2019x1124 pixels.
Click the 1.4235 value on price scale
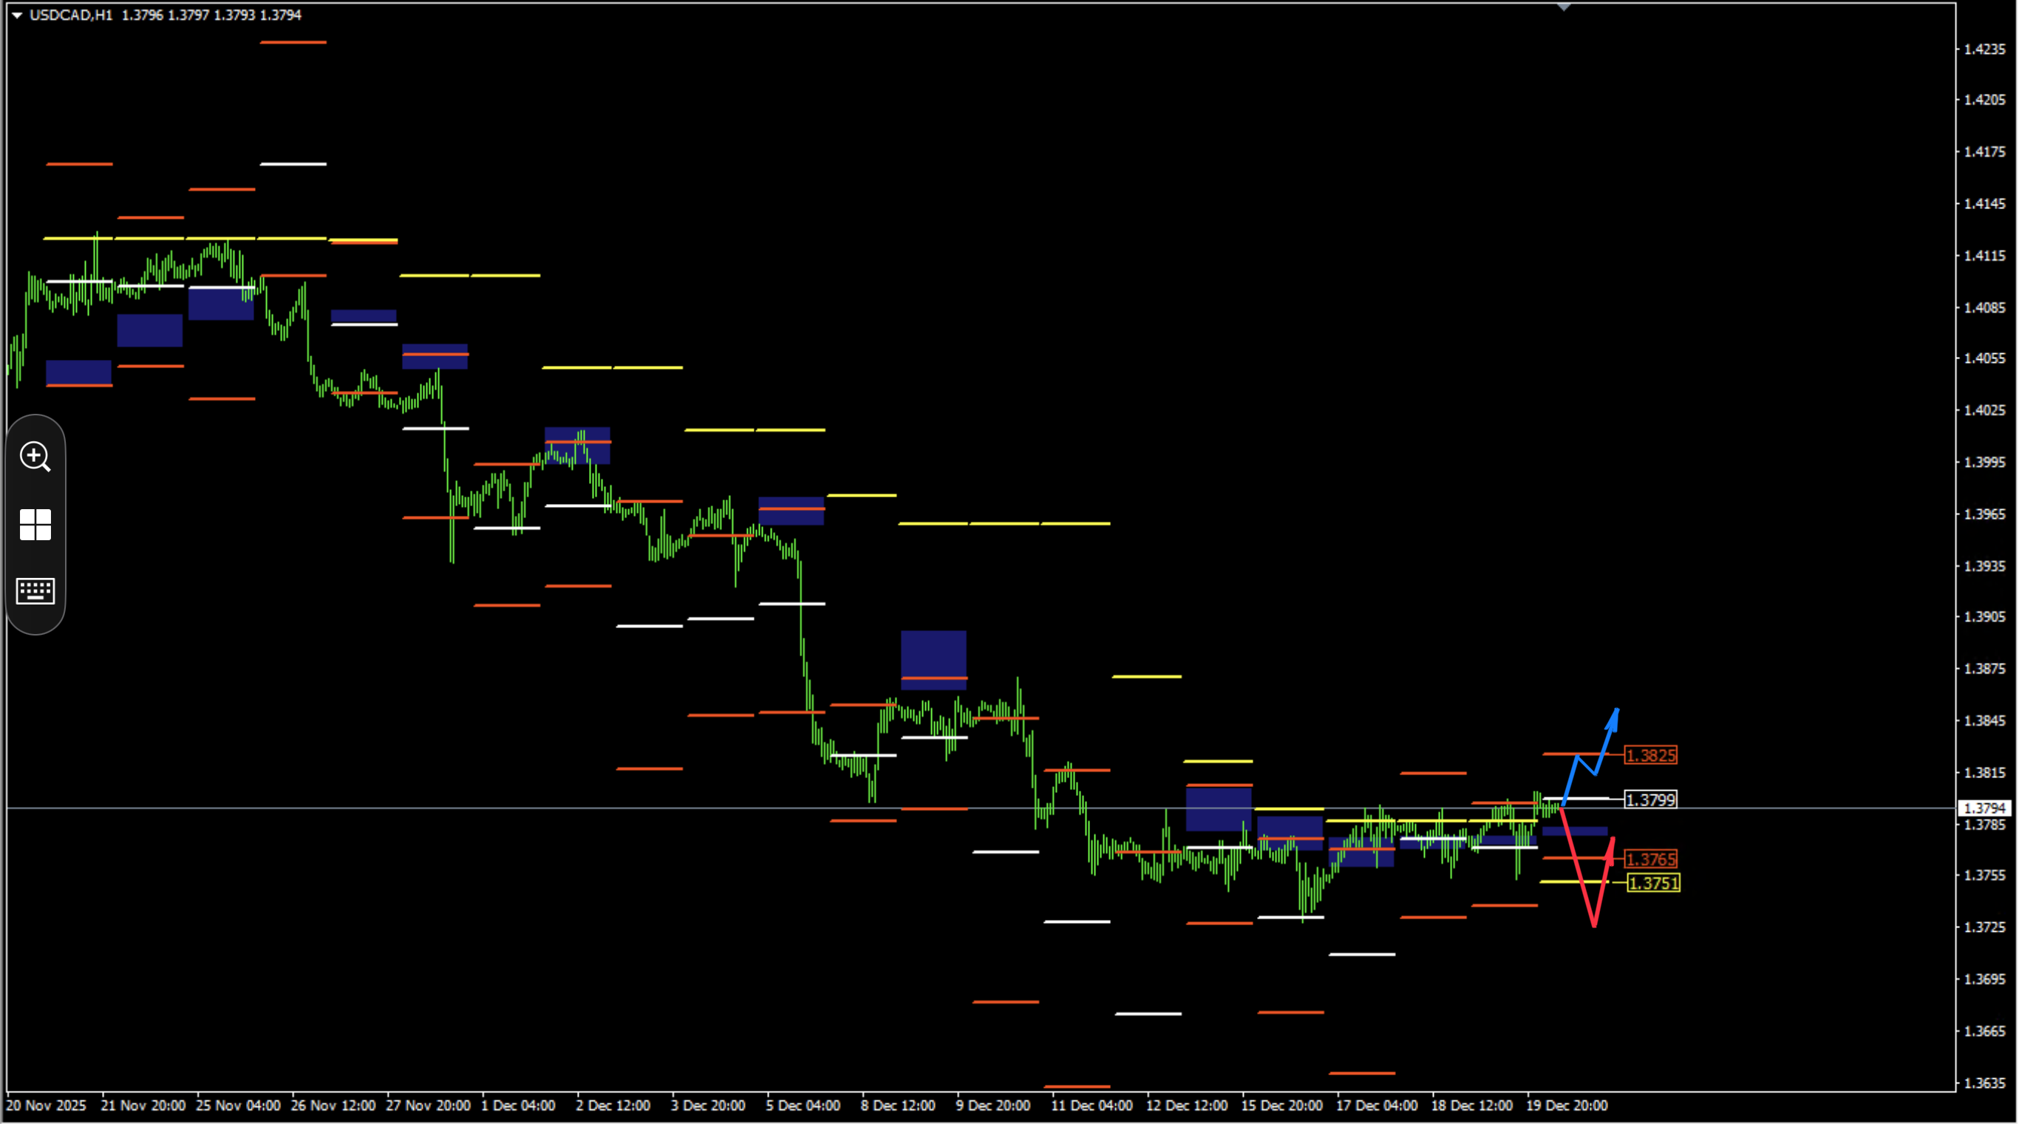point(1984,49)
